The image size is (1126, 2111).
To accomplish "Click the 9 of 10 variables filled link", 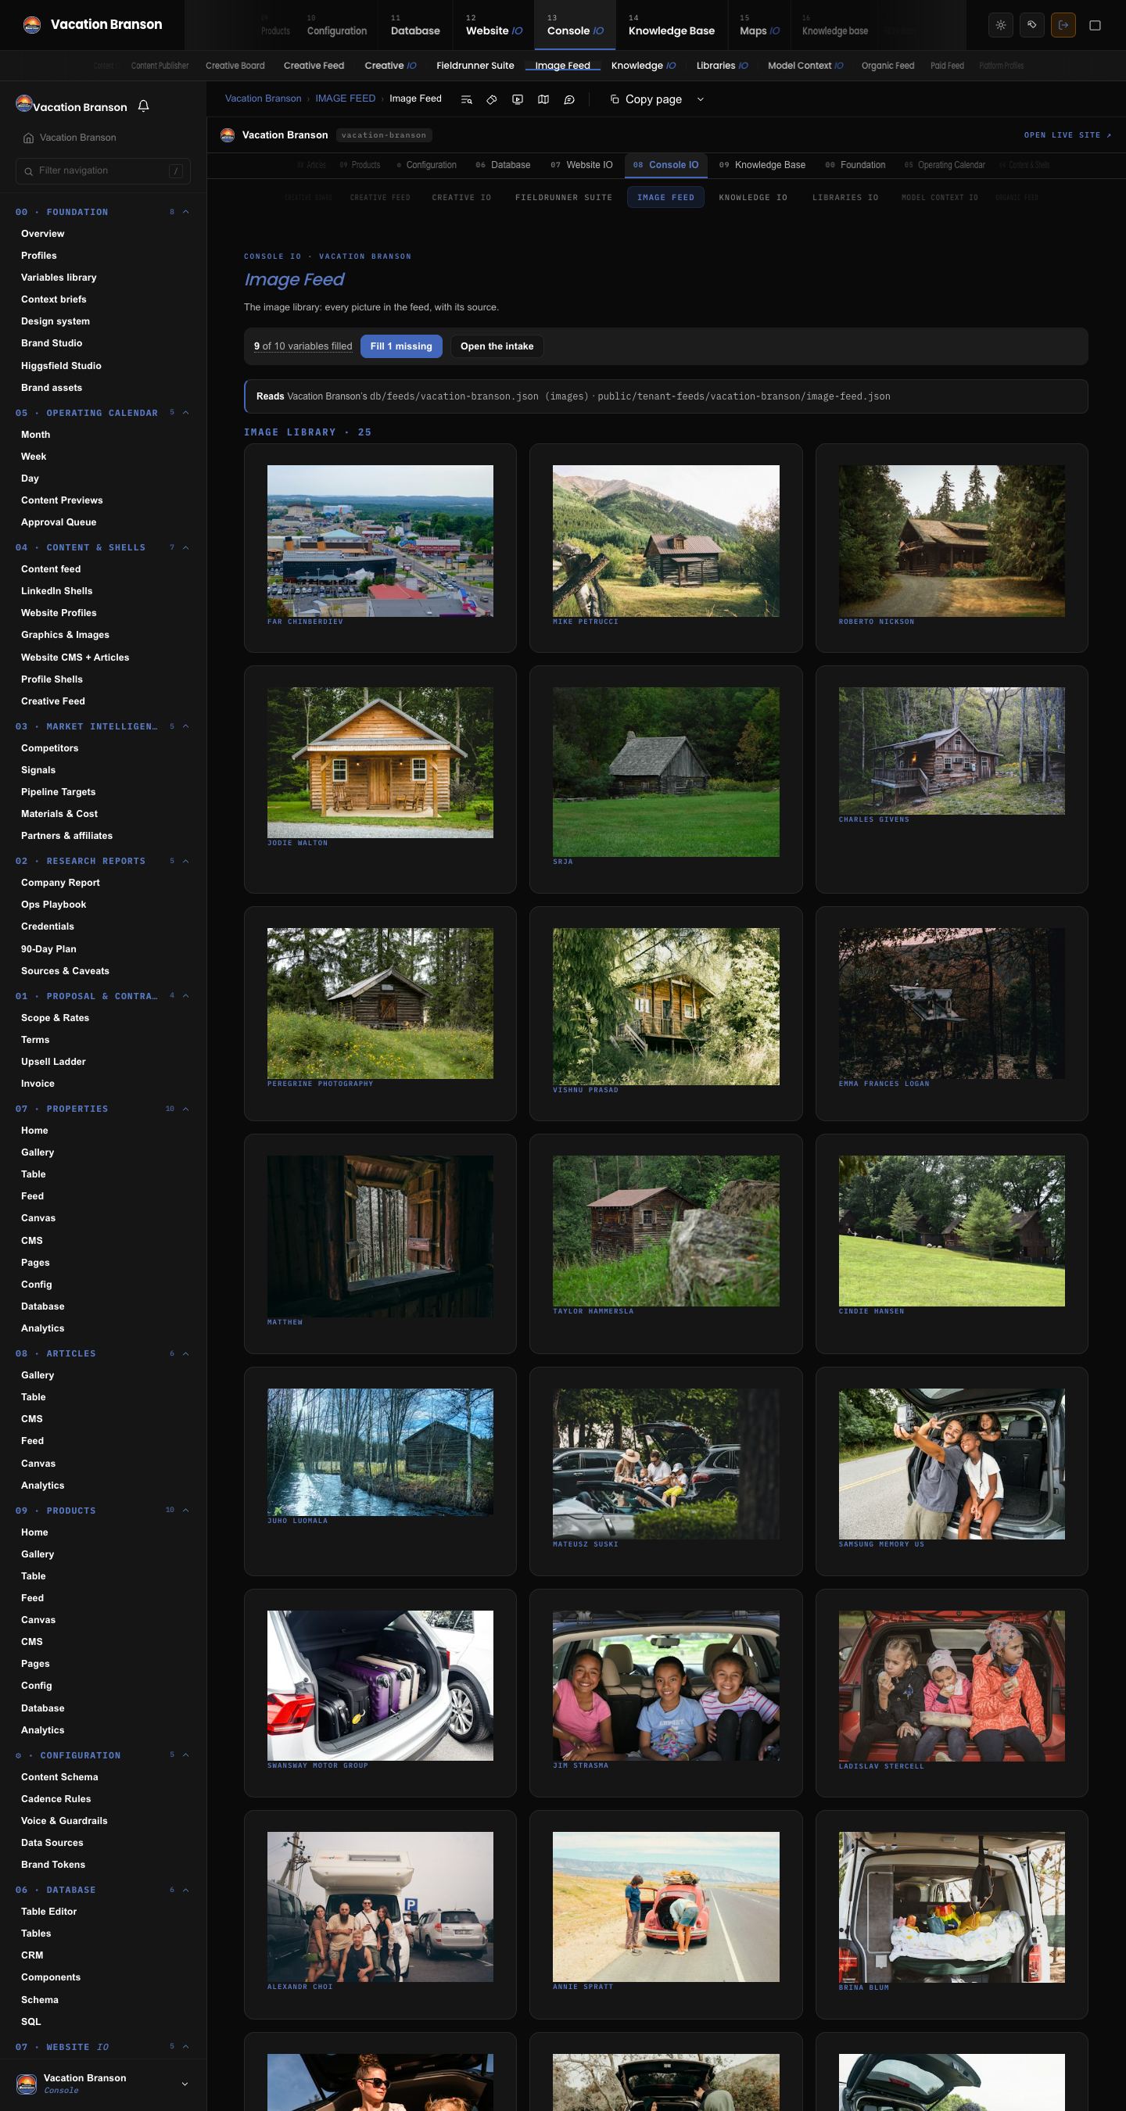I will tap(303, 346).
